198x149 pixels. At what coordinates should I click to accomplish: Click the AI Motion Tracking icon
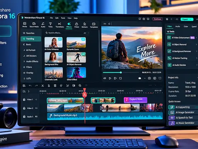point(169,58)
